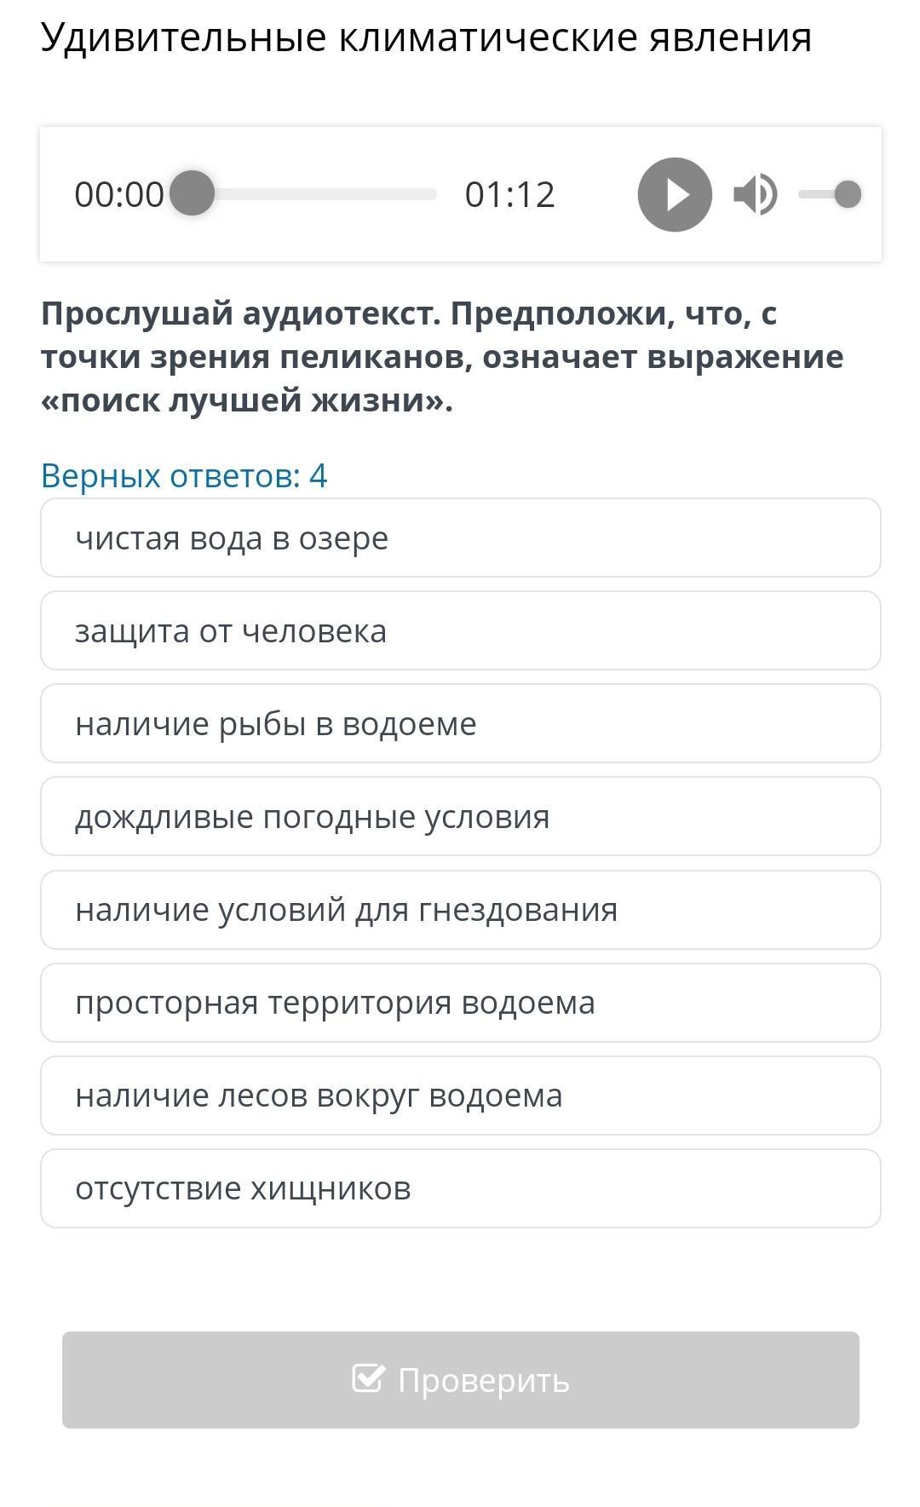The width and height of the screenshot is (920, 1507).
Task: Click the 01:12 duration label
Action: click(x=509, y=194)
